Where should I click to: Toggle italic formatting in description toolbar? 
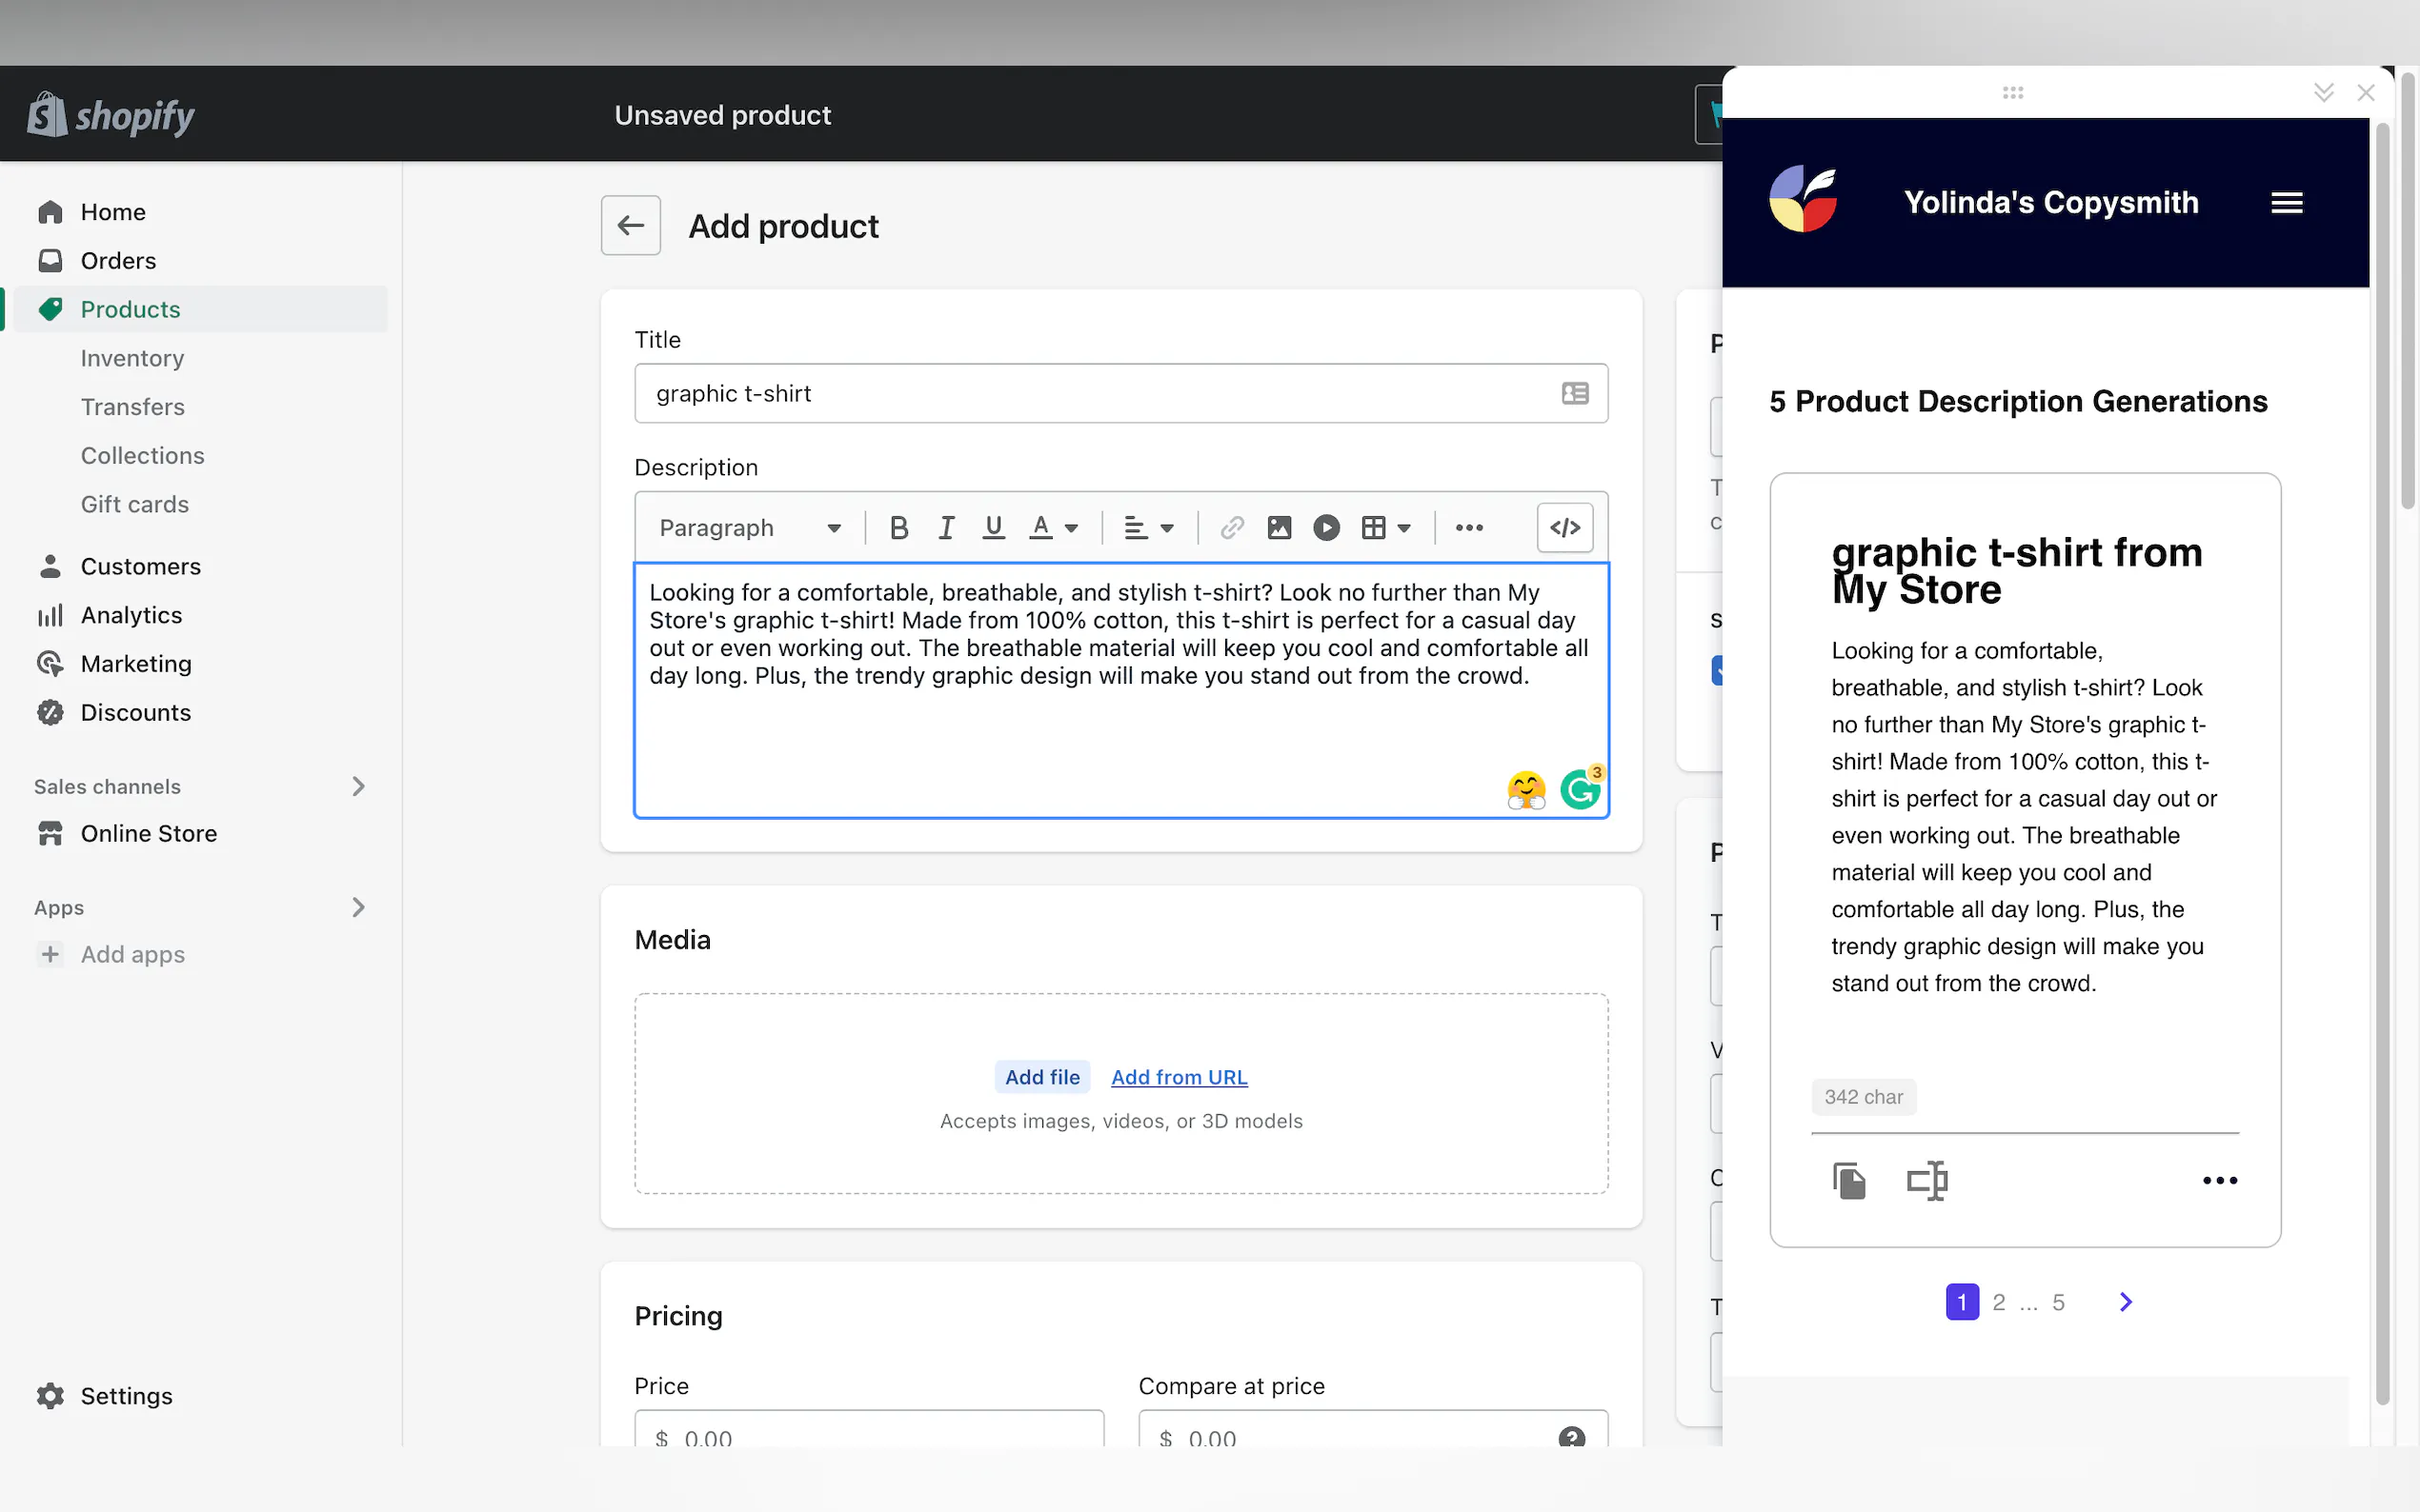(x=945, y=527)
